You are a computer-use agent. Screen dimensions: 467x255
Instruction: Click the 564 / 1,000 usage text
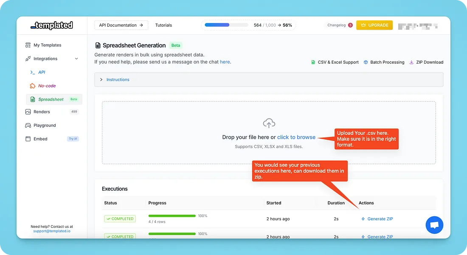point(265,25)
